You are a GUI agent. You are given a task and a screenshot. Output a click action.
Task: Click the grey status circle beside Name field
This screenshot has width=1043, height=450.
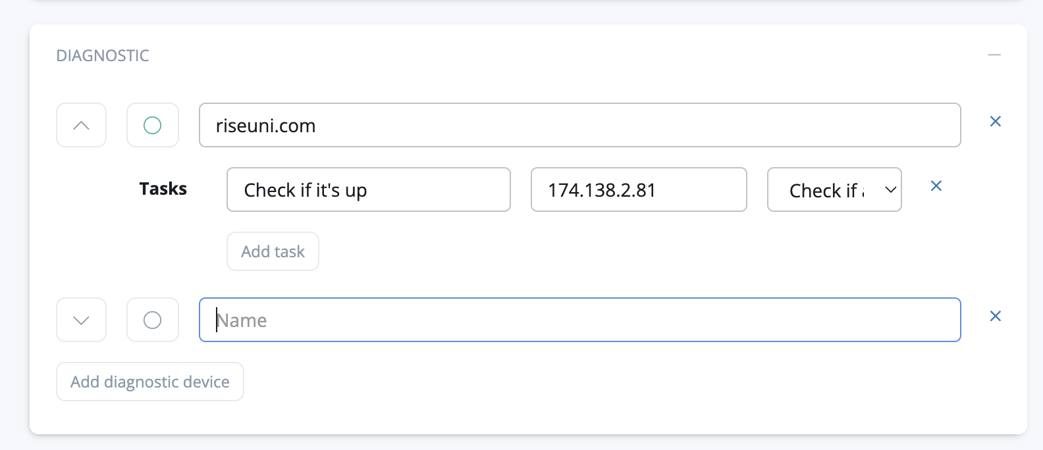click(x=152, y=320)
